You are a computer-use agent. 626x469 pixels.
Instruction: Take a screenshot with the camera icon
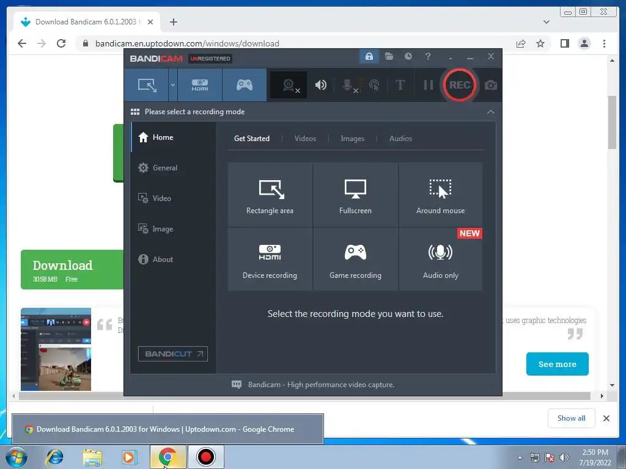(491, 85)
